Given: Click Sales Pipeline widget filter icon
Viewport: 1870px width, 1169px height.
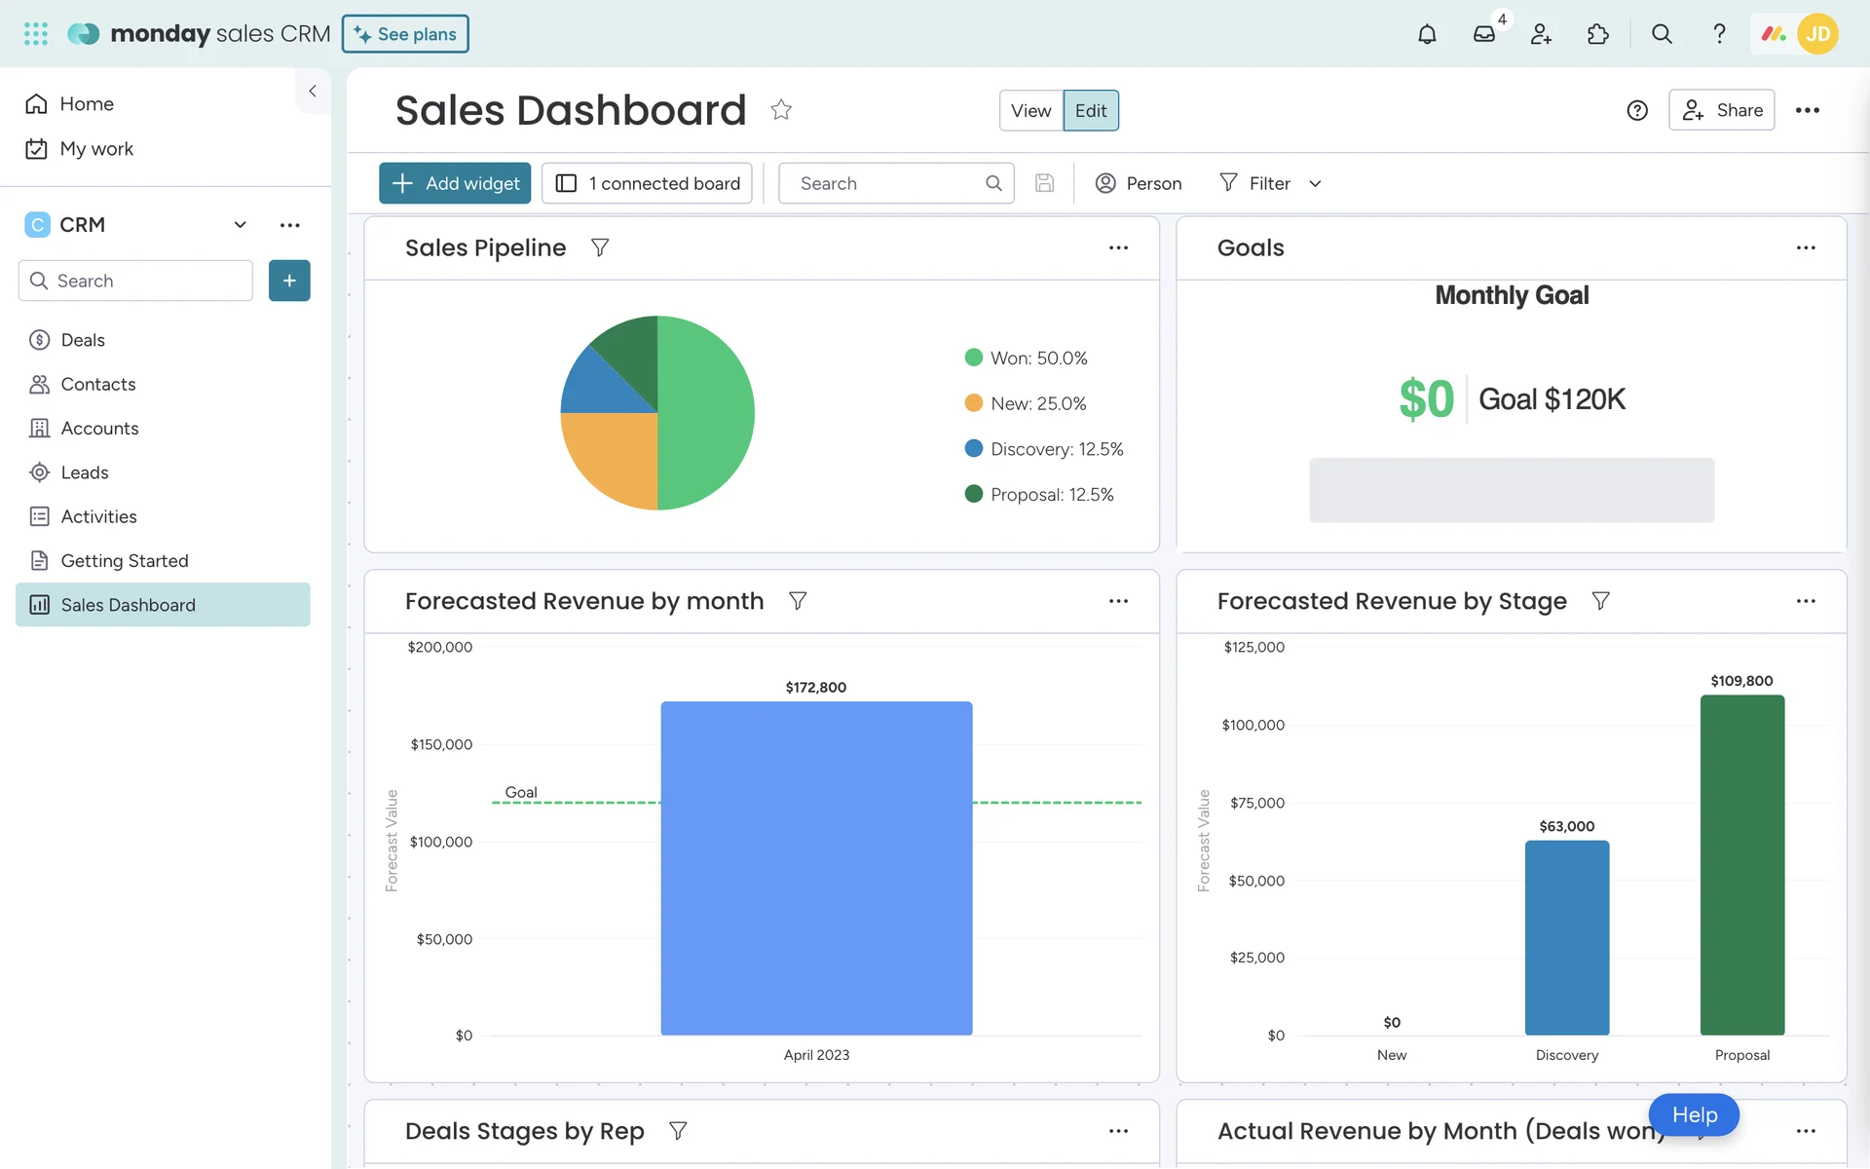Looking at the screenshot, I should pos(600,247).
